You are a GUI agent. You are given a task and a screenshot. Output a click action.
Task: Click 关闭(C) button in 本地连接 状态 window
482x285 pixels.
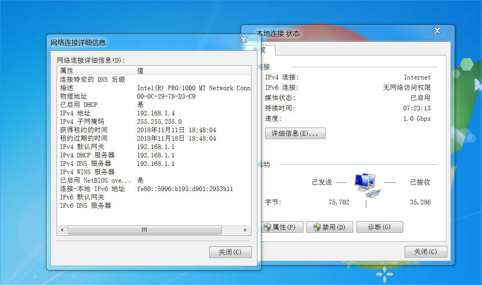coord(426,252)
